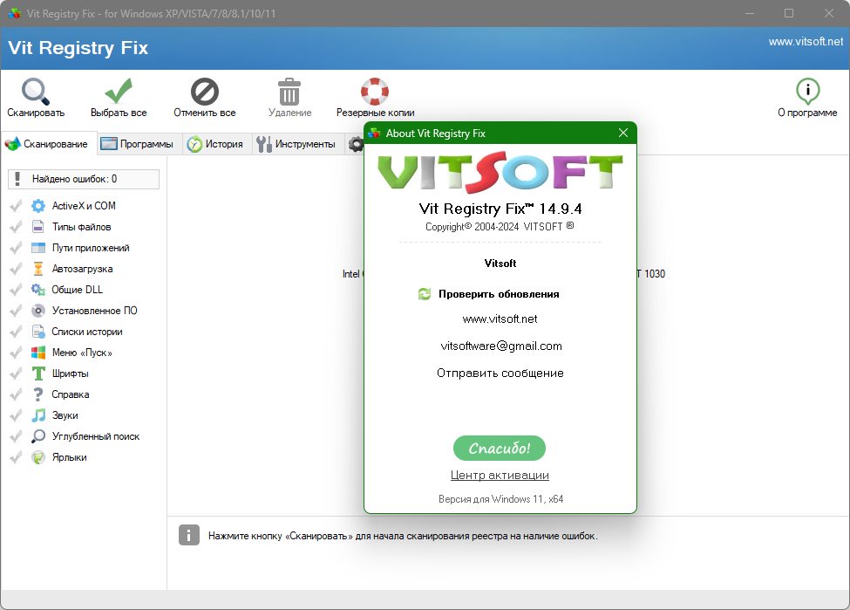Click the VITSOFT logo in About dialog
The image size is (850, 610).
click(x=500, y=173)
